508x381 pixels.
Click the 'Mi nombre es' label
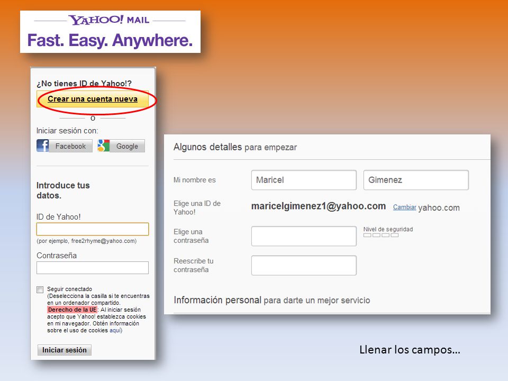click(195, 180)
